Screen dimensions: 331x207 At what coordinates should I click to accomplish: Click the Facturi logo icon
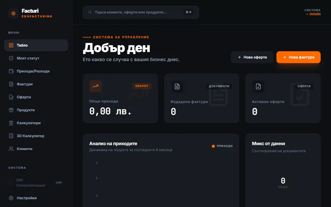click(x=13, y=14)
